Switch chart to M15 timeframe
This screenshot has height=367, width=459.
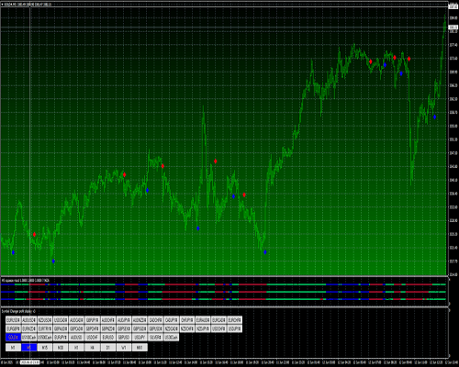pyautogui.click(x=45, y=348)
